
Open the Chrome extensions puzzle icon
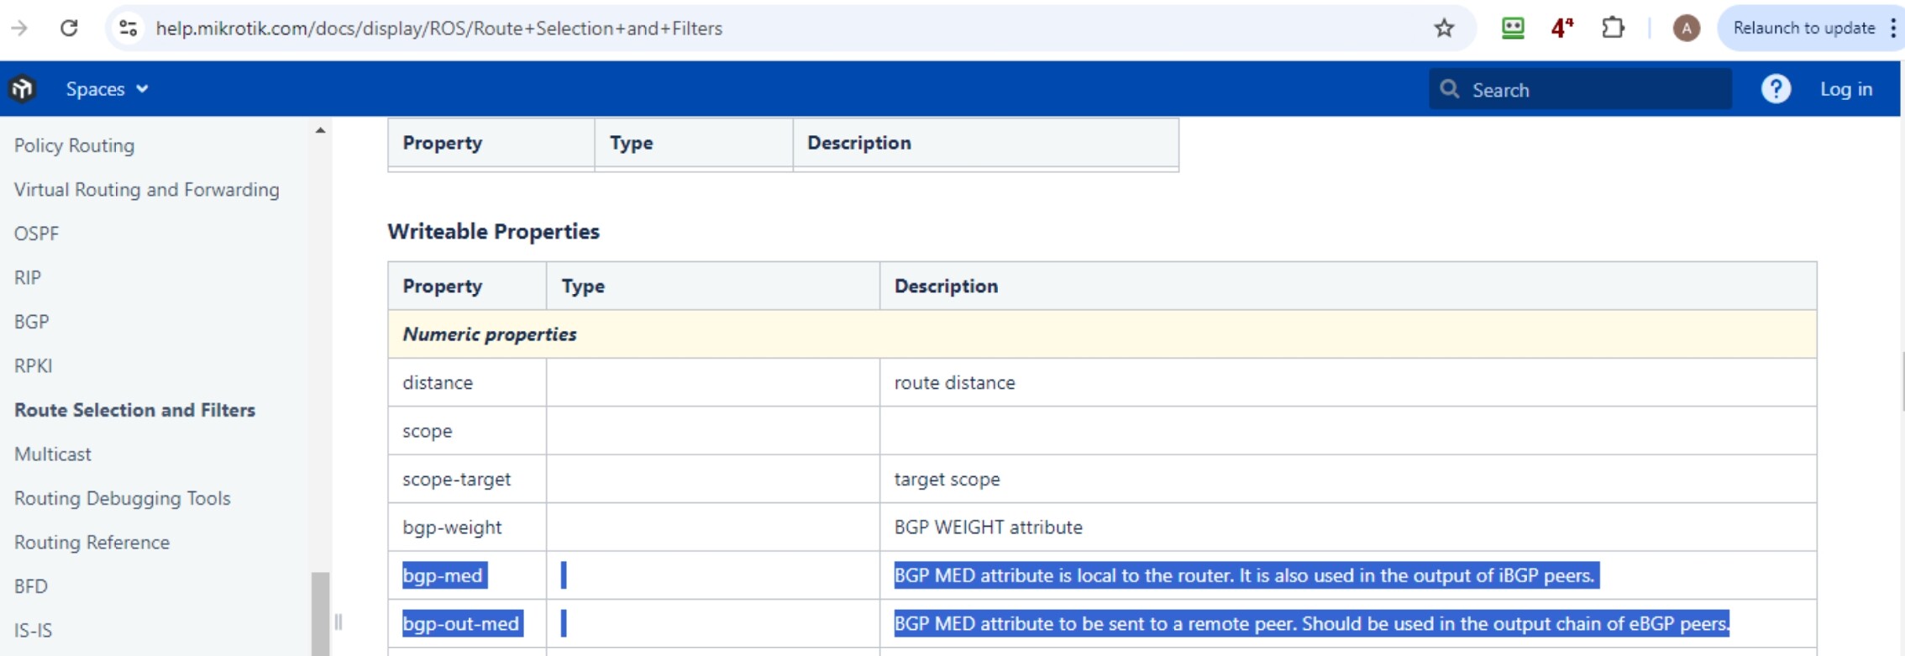coord(1613,28)
